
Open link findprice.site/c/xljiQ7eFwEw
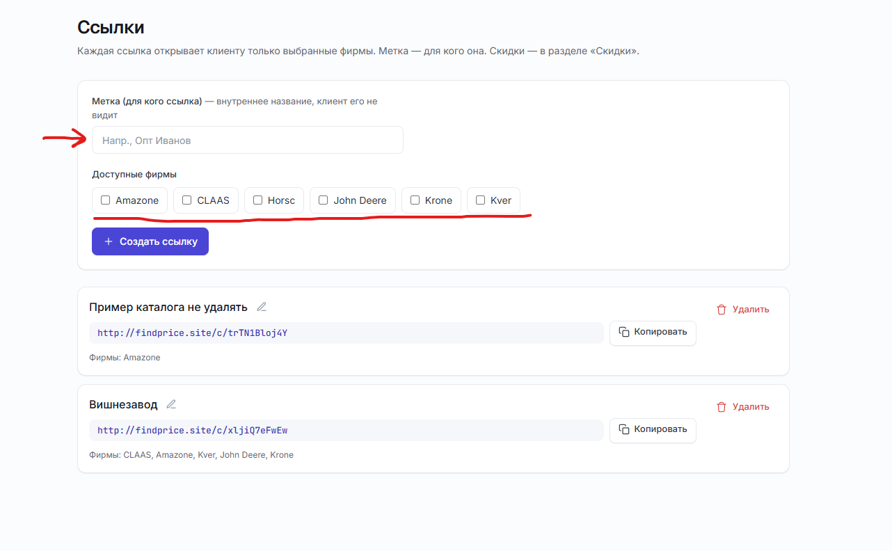pos(192,431)
